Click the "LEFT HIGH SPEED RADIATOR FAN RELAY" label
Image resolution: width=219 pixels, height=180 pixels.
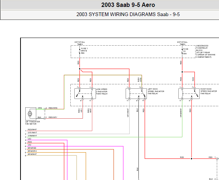point(156,91)
